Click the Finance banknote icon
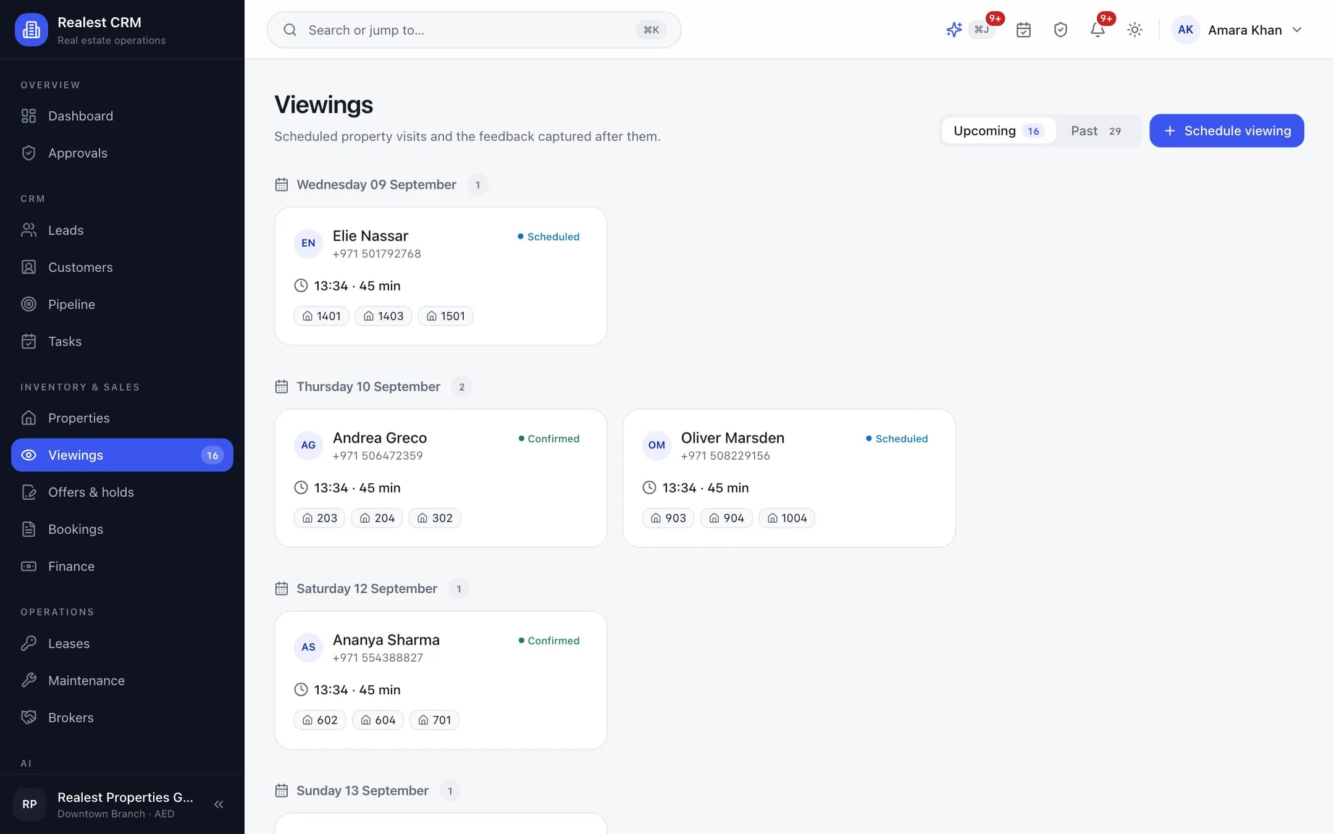The image size is (1334, 834). tap(28, 567)
